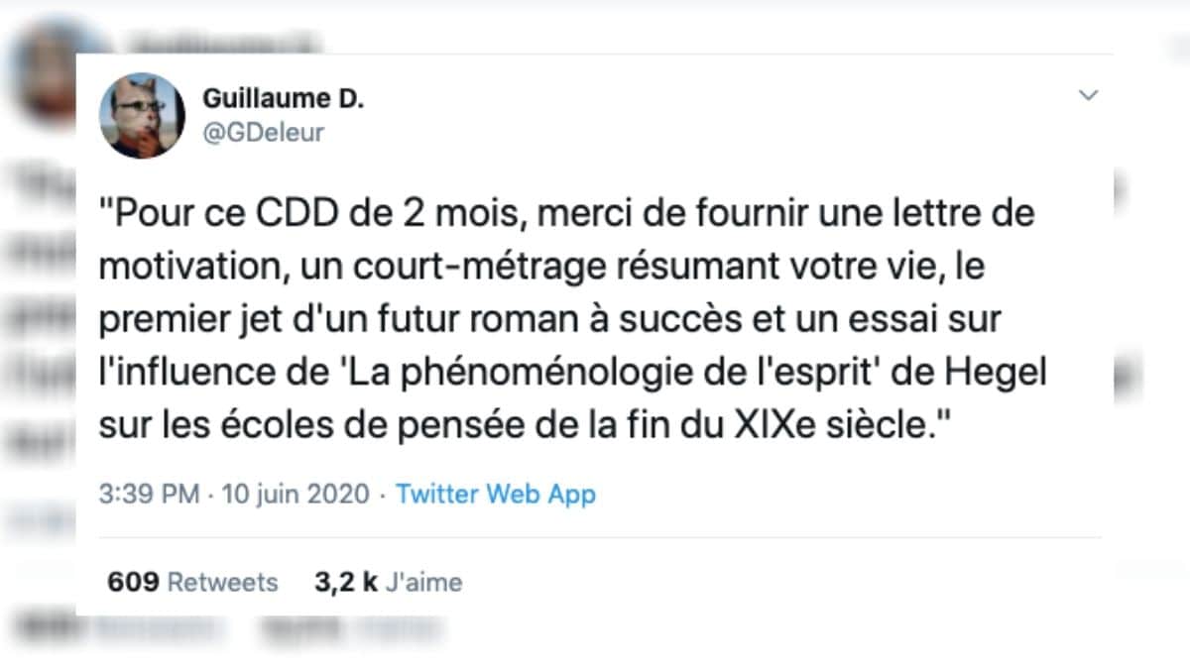Open the tweet options chevron menu

coord(1089,96)
